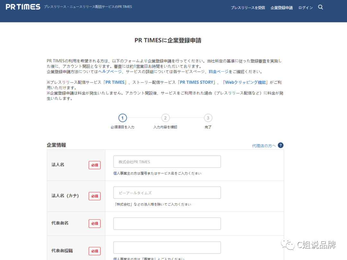Image resolution: width=347 pixels, height=260 pixels.
Task: Click the 代表者名 input field
Action: tap(167, 223)
